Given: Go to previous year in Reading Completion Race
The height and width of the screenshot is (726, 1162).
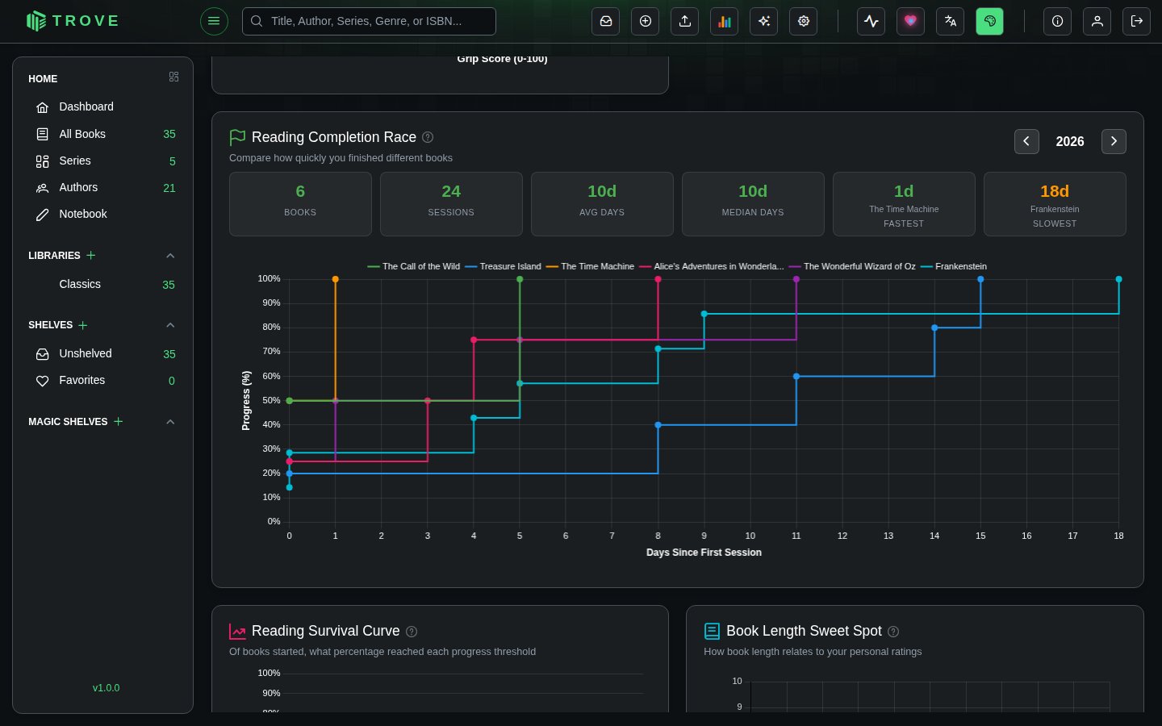Looking at the screenshot, I should coord(1026,141).
